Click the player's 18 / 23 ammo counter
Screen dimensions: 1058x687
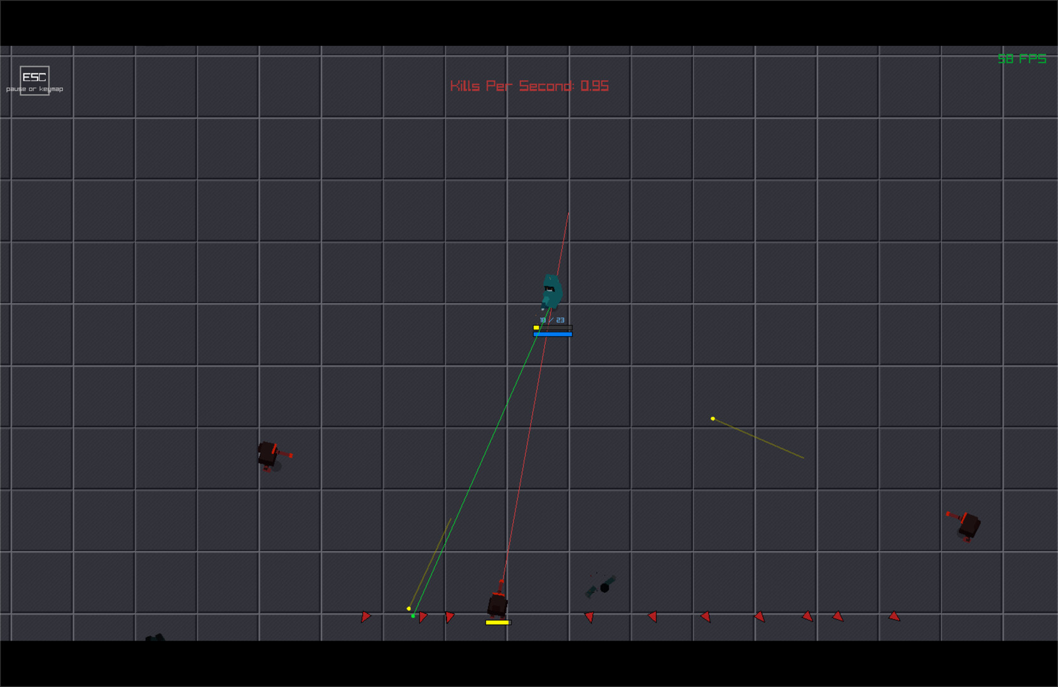[x=552, y=320]
